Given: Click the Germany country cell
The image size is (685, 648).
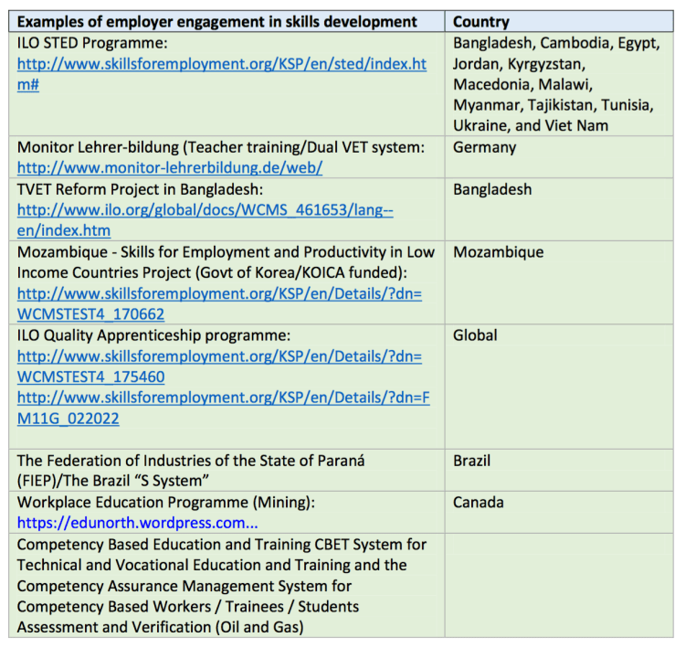Looking at the screenshot, I should point(484,147).
